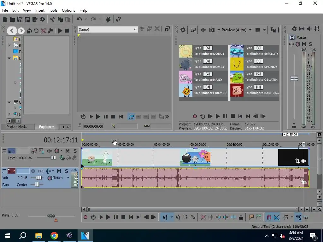The image size is (323, 242).
Task: Insert region flags icon in timeline toolbar
Action: 259,217
